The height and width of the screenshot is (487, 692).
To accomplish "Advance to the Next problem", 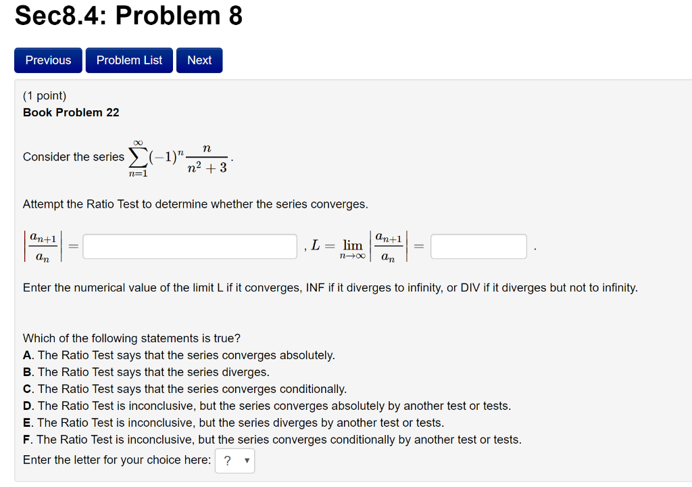I will (199, 60).
